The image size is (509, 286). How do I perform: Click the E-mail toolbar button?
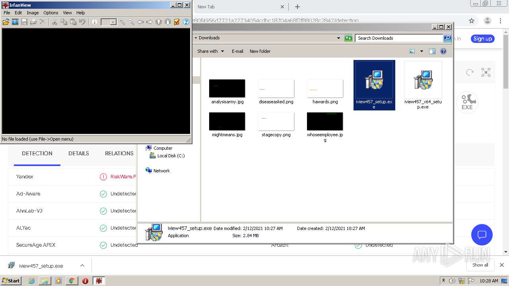pyautogui.click(x=237, y=51)
